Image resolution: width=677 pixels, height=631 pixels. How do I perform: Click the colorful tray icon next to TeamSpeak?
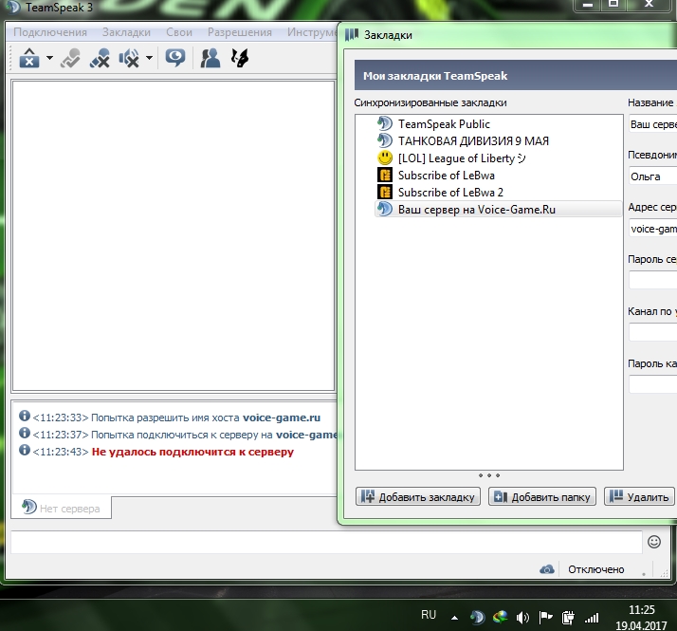[x=500, y=617]
